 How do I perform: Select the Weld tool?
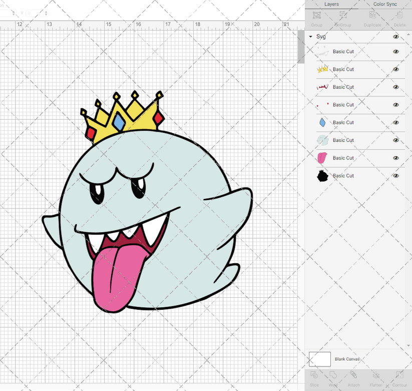tap(333, 379)
